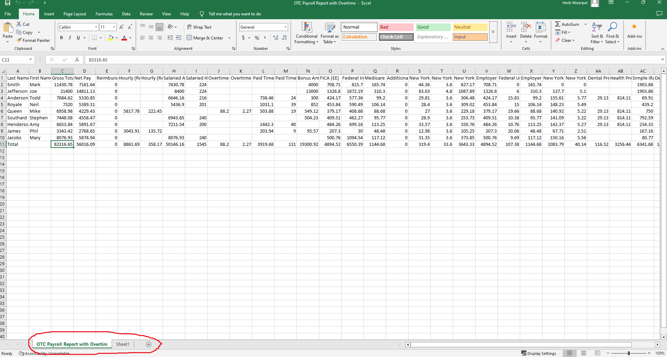Expand the cell styles gallery

click(x=493, y=32)
